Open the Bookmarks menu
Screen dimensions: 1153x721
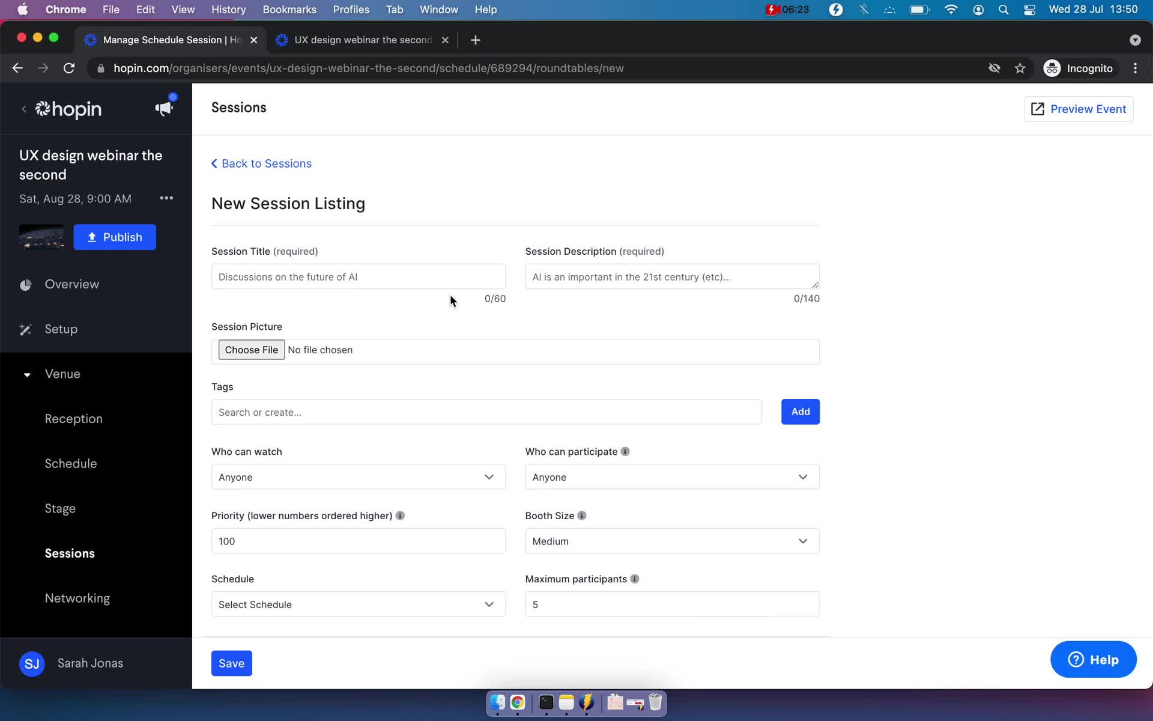point(289,10)
